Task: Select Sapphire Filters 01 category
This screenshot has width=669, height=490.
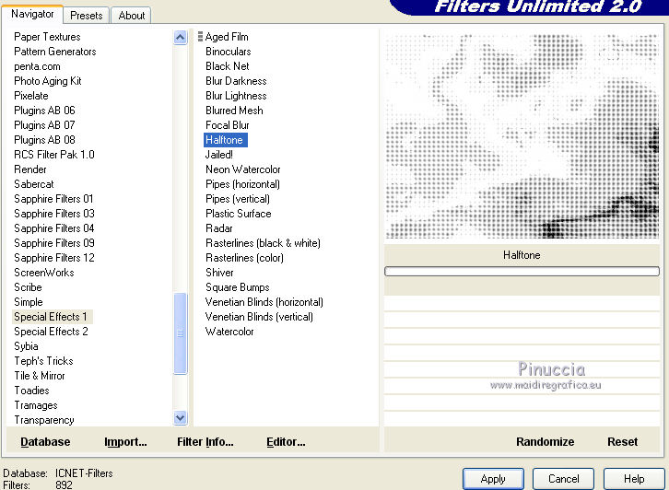Action: [53, 199]
